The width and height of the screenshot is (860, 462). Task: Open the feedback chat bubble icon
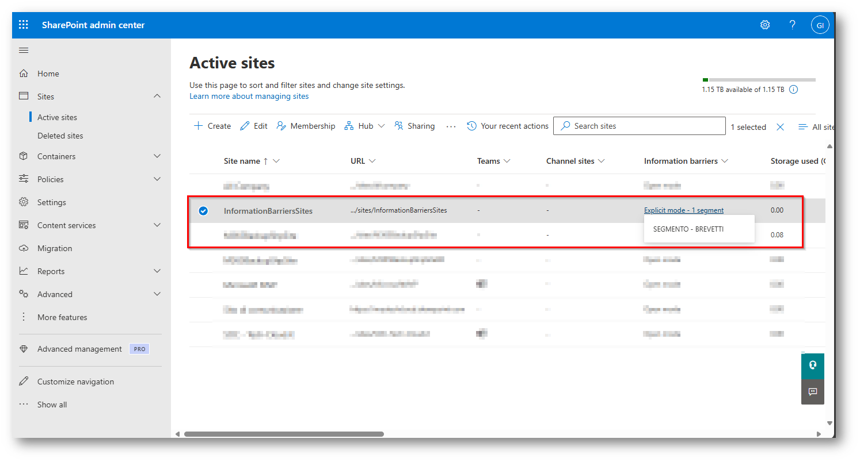[x=812, y=391]
